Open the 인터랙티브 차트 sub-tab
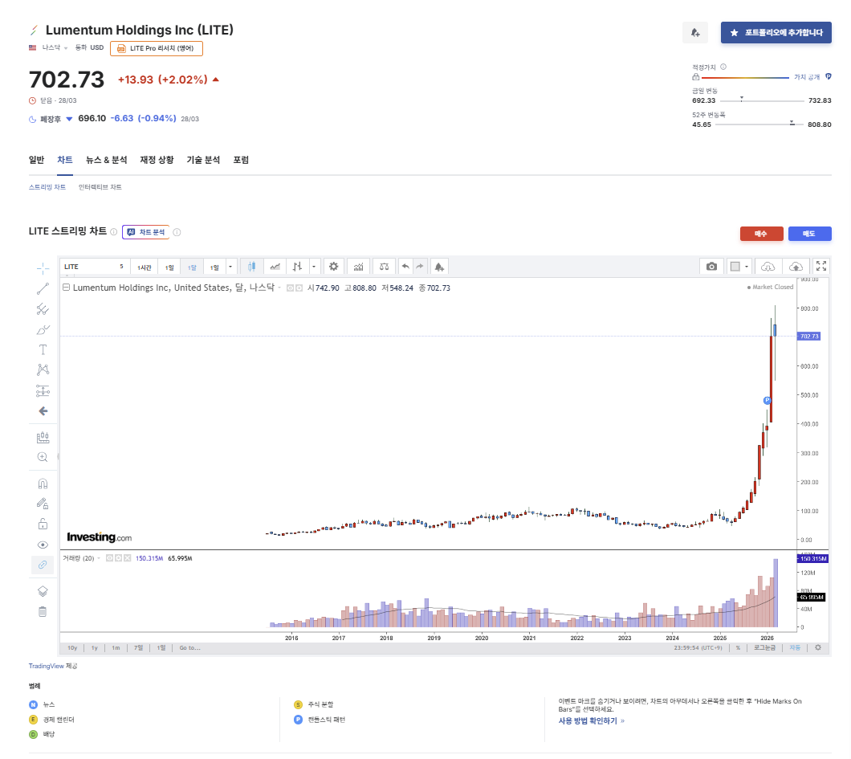Image resolution: width=851 pixels, height=759 pixels. 100,187
